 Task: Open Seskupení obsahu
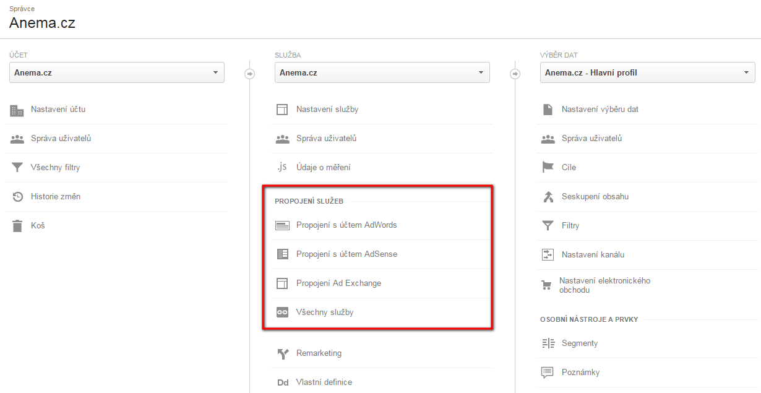[595, 197]
